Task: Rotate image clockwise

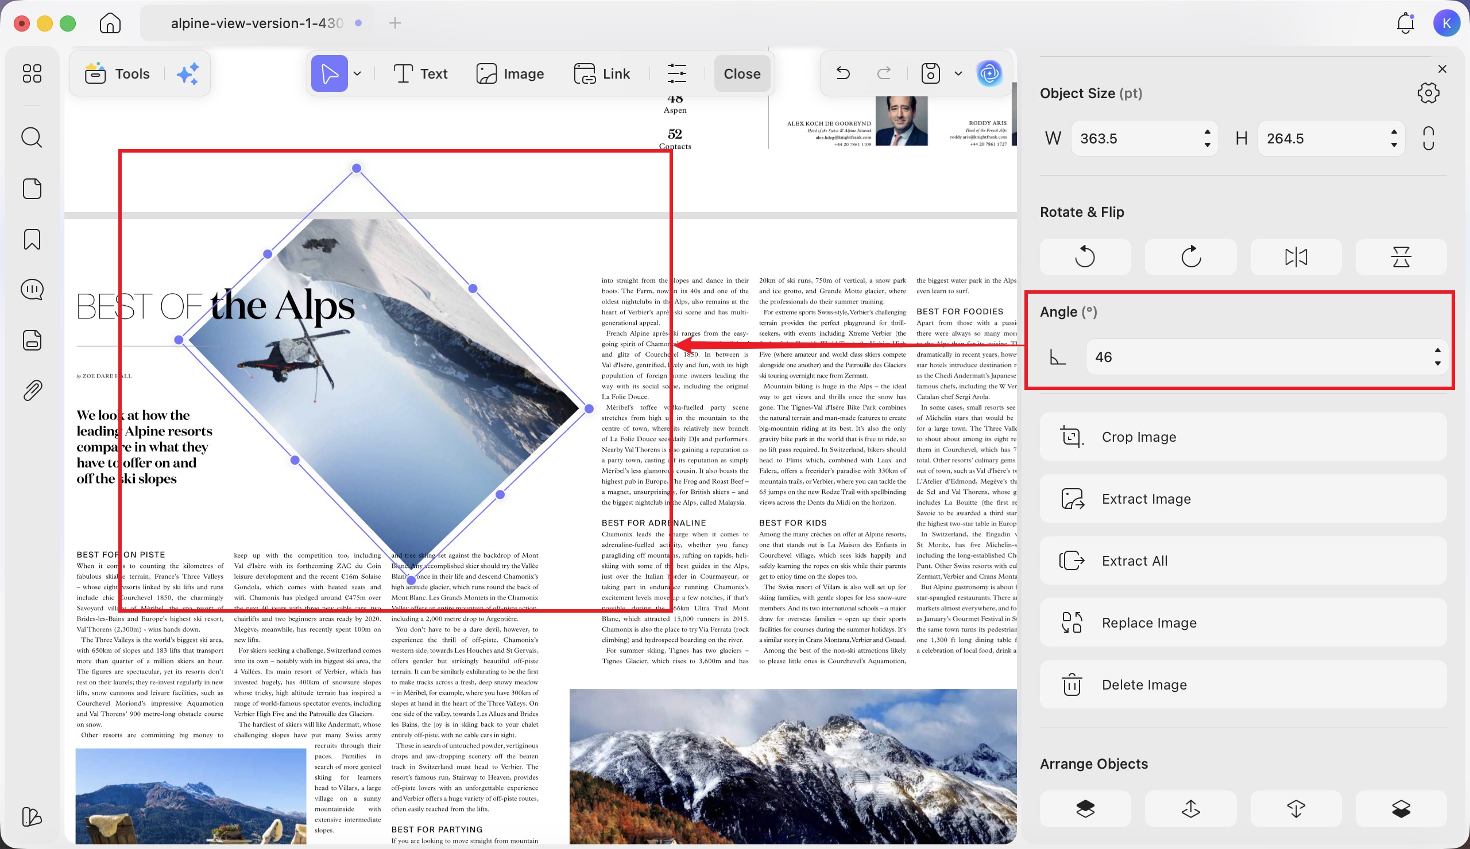Action: tap(1190, 257)
